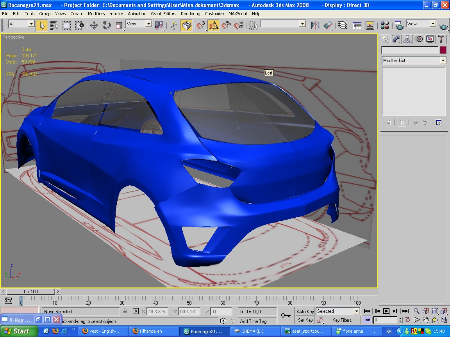Toggle Window/Crossing selection mode
The image size is (450, 337).
pos(79,25)
